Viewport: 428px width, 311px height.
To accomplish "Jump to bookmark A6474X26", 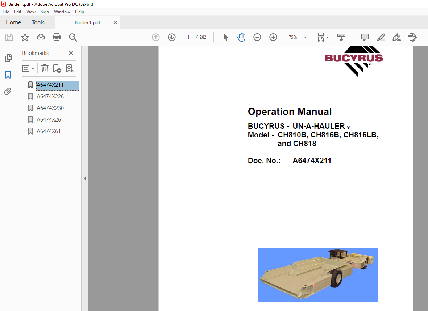I will click(x=49, y=120).
